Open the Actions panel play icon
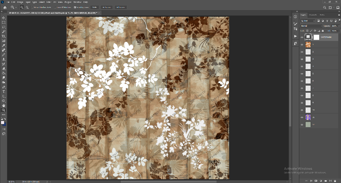341x183 pixels. click(295, 36)
